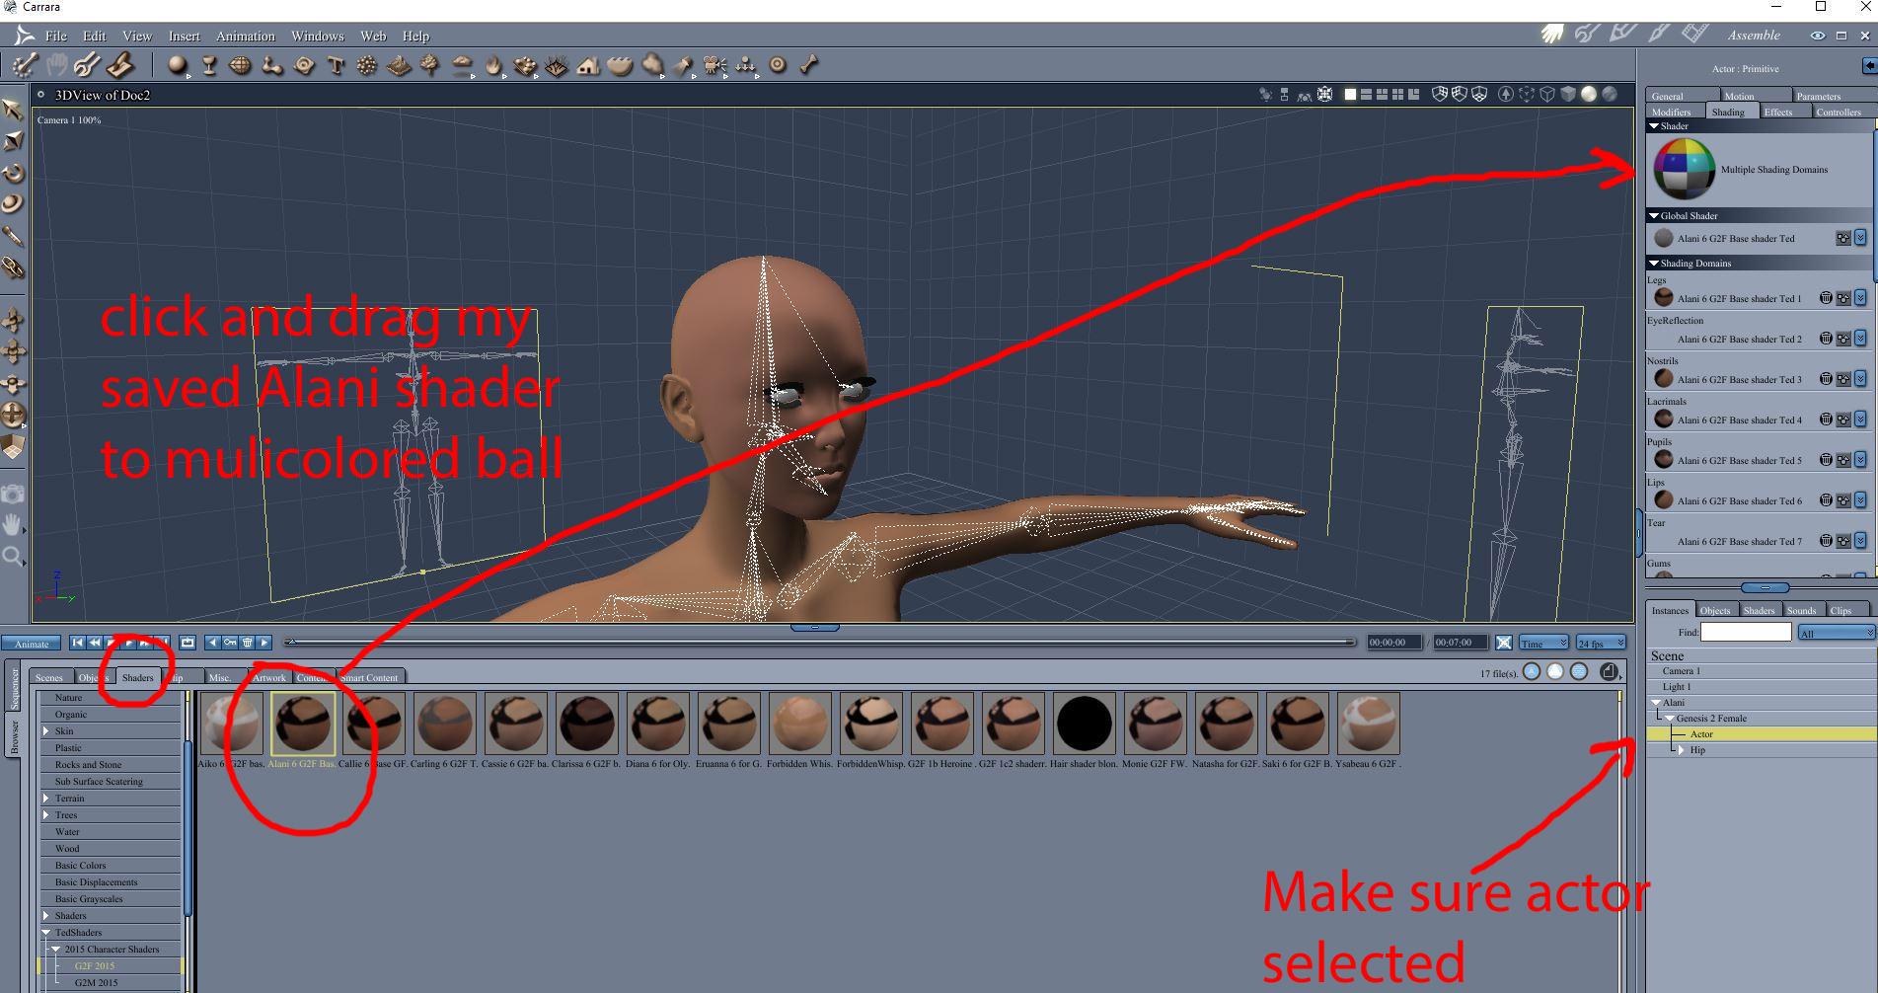Click the house-shaped icon in toolbar
The height and width of the screenshot is (993, 1878).
pyautogui.click(x=588, y=66)
